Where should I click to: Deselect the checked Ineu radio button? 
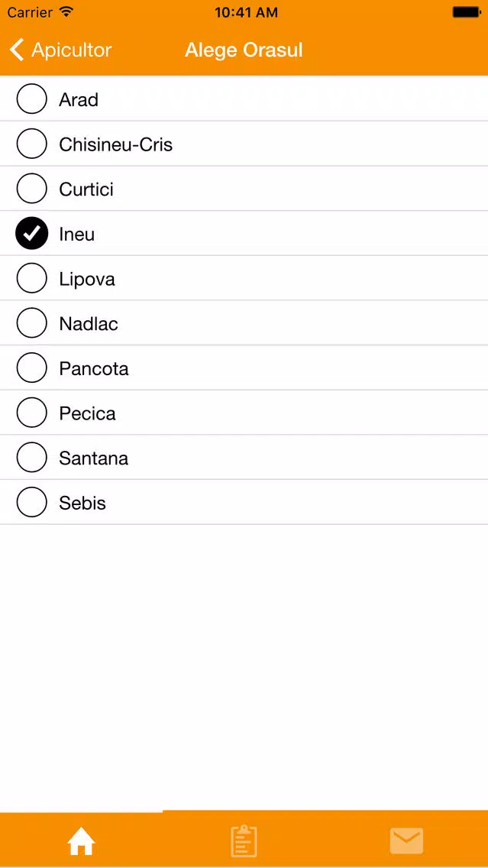point(31,234)
